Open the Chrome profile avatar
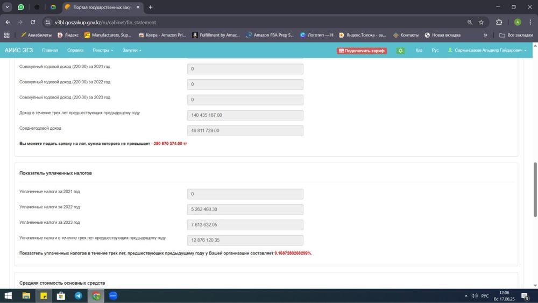Image resolution: width=538 pixels, height=303 pixels. point(518,22)
